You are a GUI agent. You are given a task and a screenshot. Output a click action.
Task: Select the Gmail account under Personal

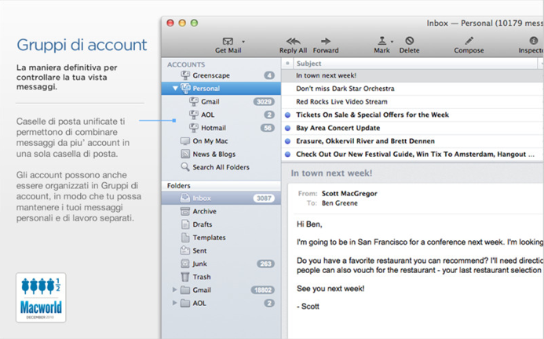[x=221, y=102]
